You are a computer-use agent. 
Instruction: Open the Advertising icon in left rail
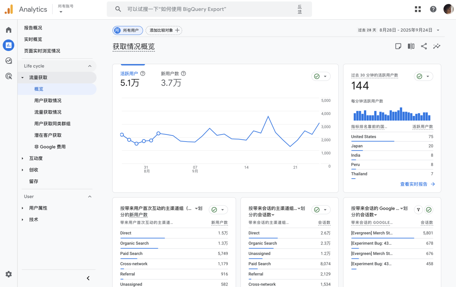[9, 76]
